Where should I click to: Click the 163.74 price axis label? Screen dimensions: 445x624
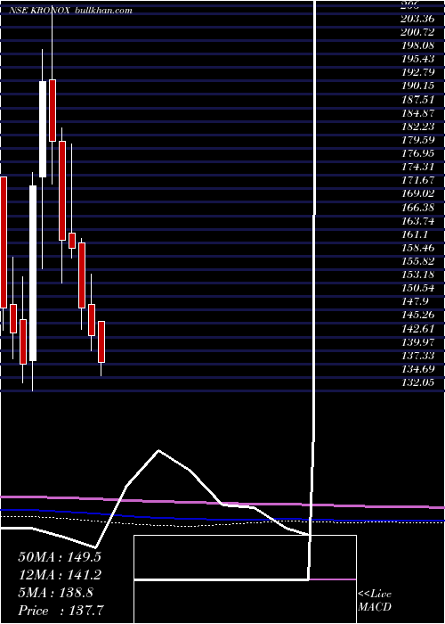[x=419, y=220]
